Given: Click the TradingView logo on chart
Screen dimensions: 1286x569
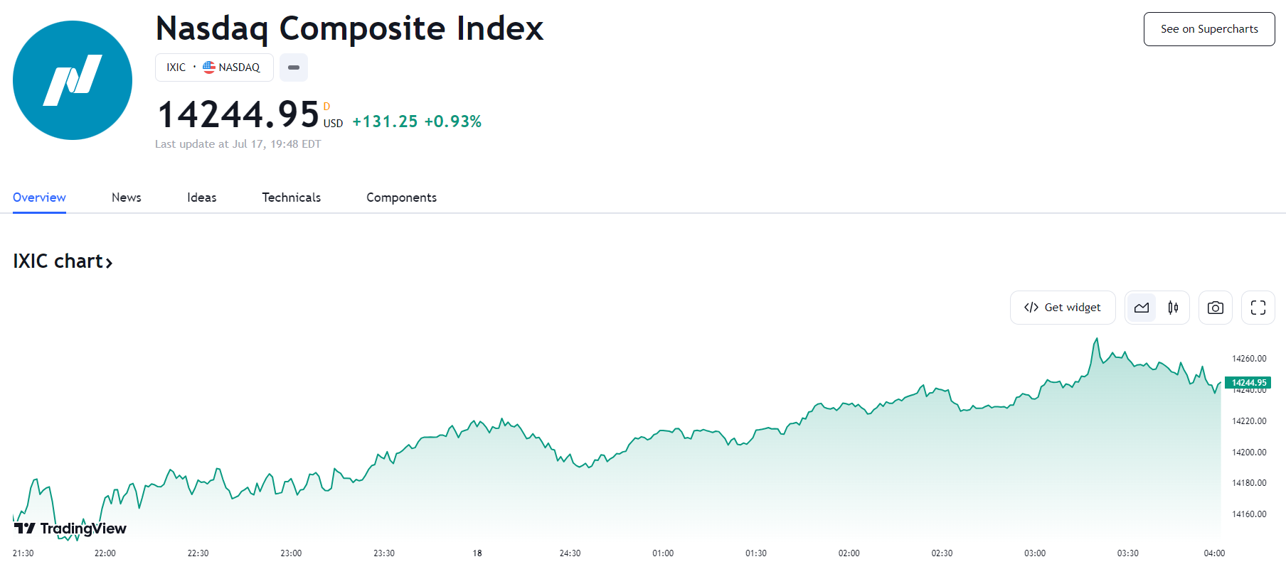Looking at the screenshot, I should tap(70, 529).
